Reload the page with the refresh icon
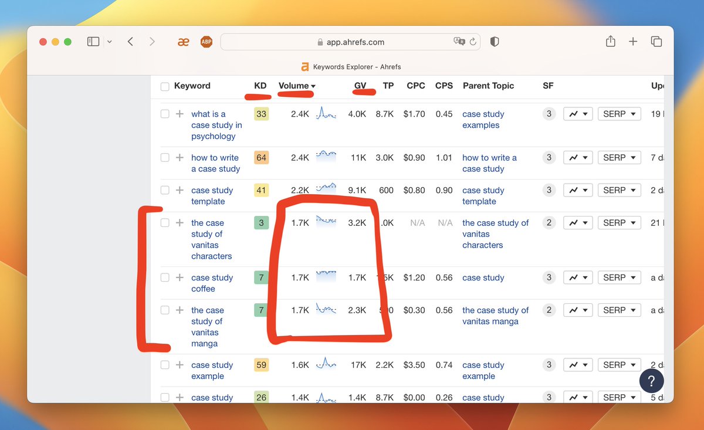The image size is (704, 430). point(473,42)
